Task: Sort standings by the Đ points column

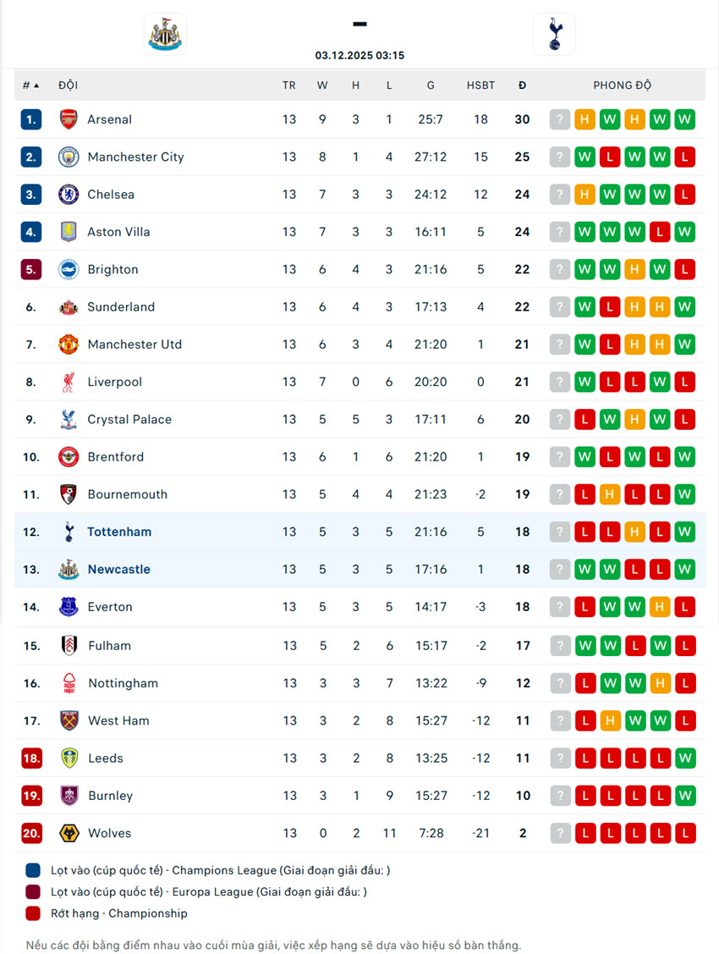Action: tap(522, 85)
